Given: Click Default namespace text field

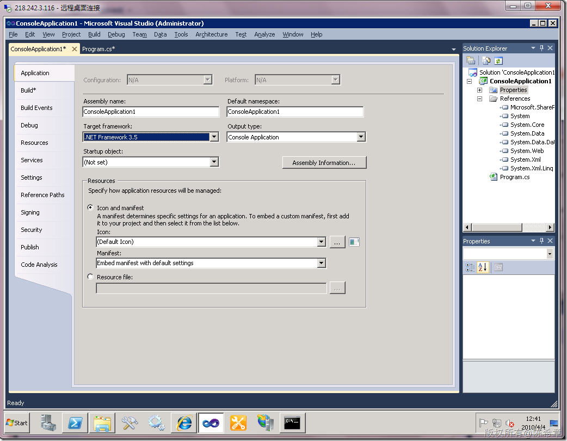Looking at the screenshot, I should (295, 112).
